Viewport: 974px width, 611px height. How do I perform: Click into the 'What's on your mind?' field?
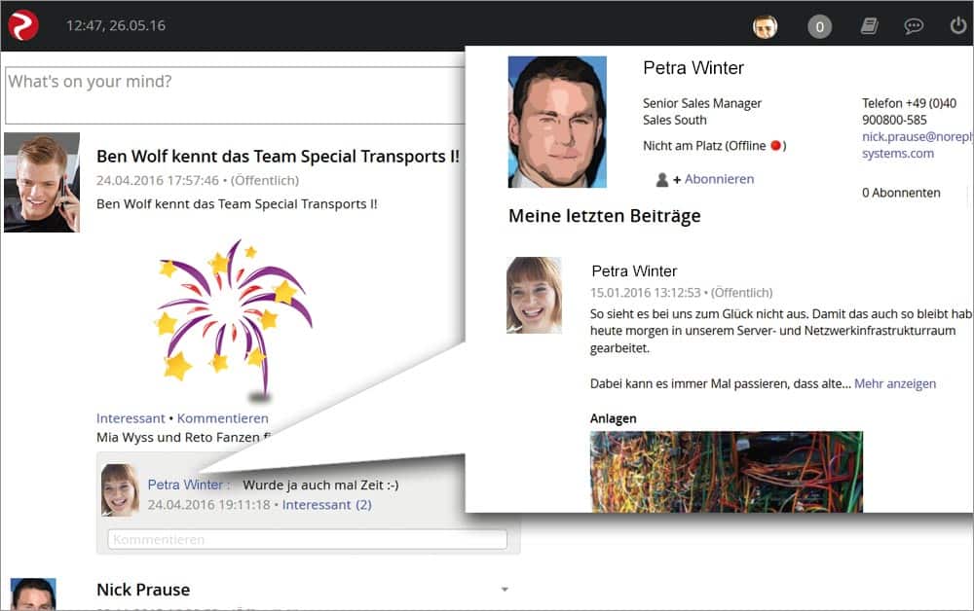[x=235, y=95]
